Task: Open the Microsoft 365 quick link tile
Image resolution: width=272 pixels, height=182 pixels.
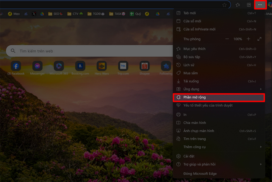Action: tap(59, 66)
